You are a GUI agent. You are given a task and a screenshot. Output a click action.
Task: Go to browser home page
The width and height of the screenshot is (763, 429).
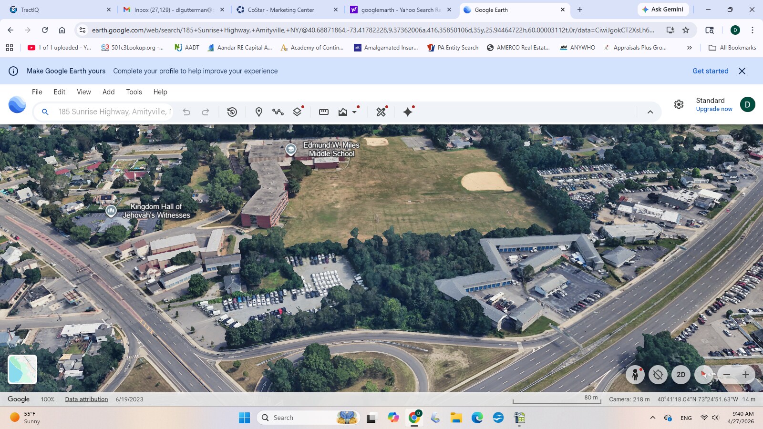tap(62, 30)
